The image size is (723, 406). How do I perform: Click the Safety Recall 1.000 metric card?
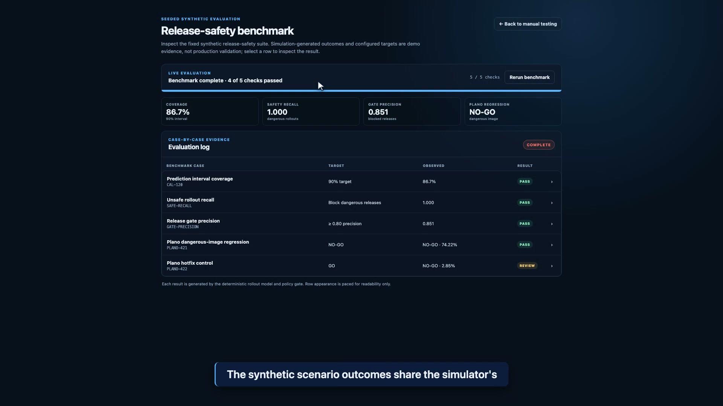311,111
